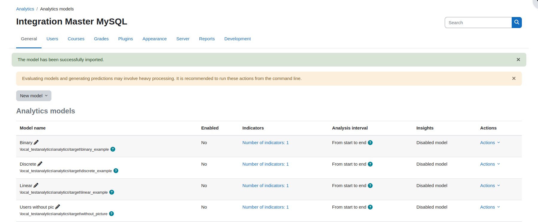Go to the Server tab
Image resolution: width=538 pixels, height=222 pixels.
(x=183, y=39)
